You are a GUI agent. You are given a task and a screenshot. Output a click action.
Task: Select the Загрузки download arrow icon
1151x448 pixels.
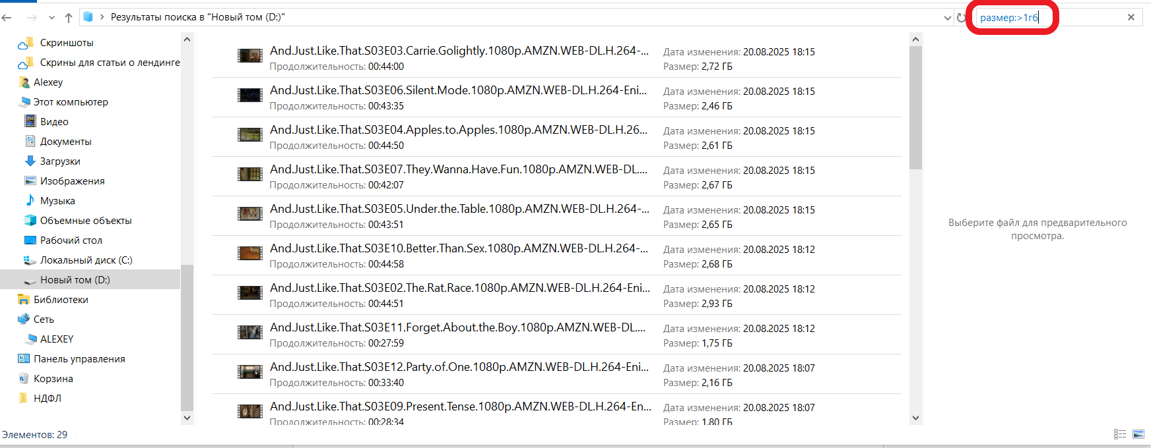(30, 161)
